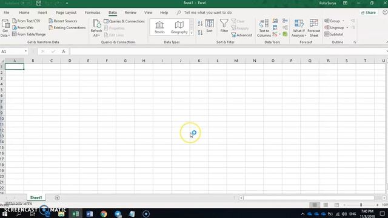Switch to Normal view
Viewport: 388px width, 218px height.
[315, 205]
